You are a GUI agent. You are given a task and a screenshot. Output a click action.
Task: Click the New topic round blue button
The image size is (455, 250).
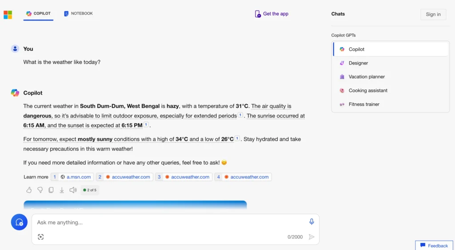[x=19, y=222]
